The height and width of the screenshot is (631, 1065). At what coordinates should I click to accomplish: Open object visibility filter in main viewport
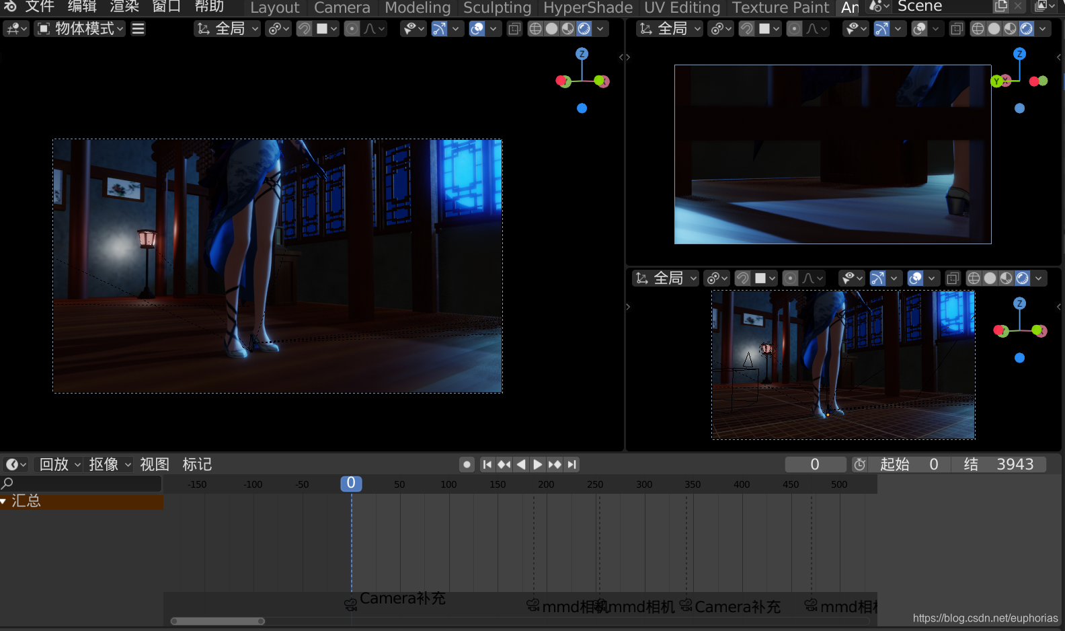pyautogui.click(x=413, y=29)
